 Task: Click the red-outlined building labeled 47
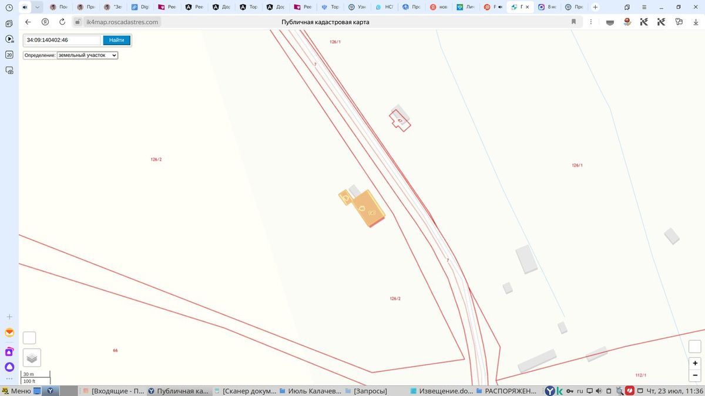(x=401, y=121)
